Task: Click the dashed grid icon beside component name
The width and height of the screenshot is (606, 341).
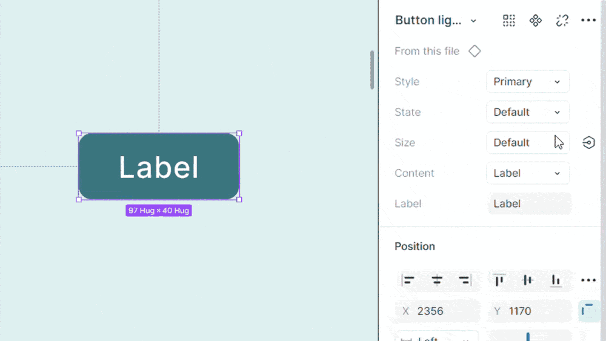Action: 509,21
